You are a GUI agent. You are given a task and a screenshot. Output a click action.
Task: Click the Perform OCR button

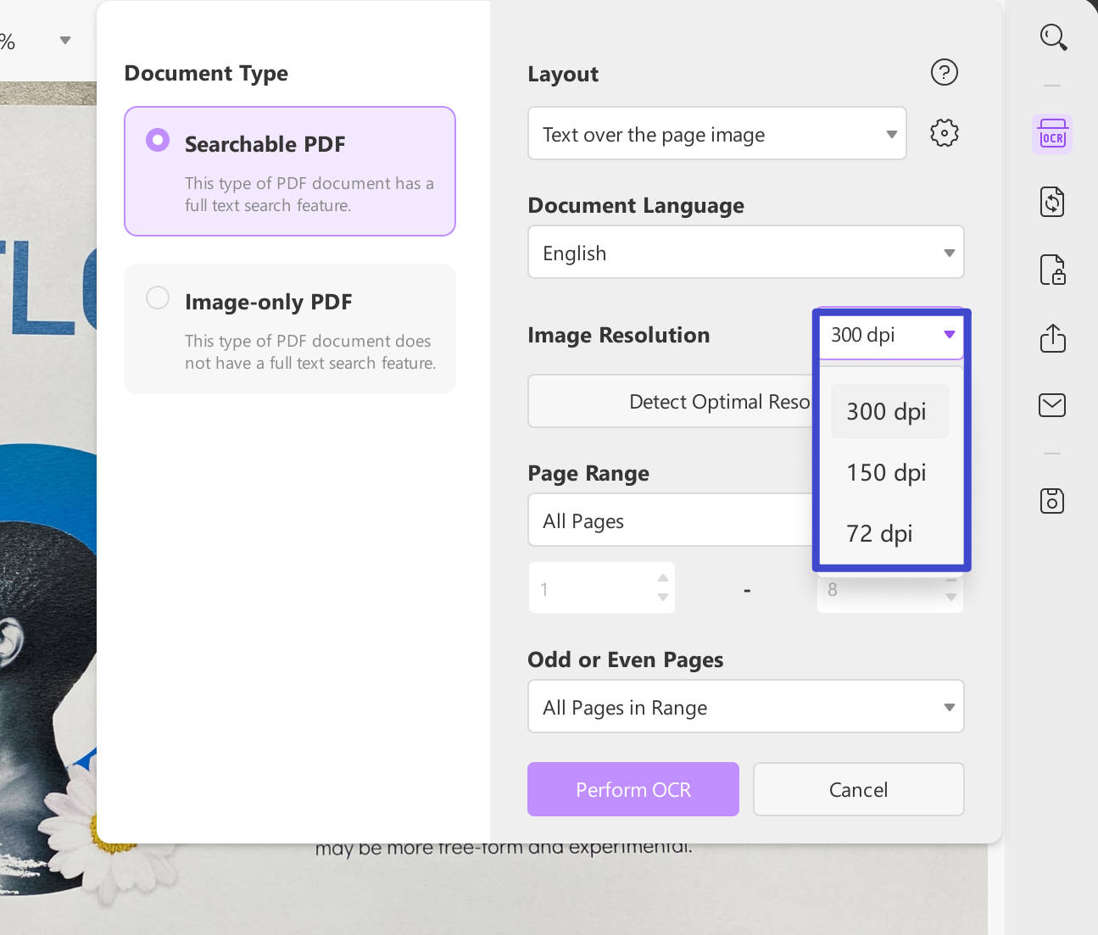click(x=633, y=789)
